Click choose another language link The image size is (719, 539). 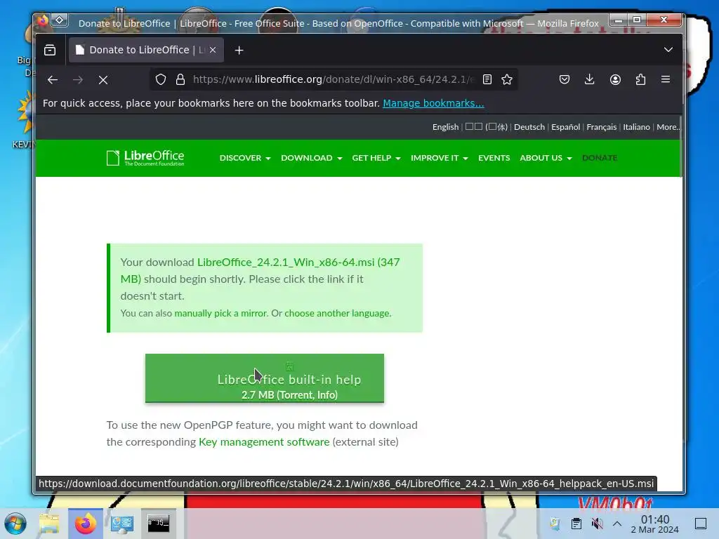click(x=337, y=313)
